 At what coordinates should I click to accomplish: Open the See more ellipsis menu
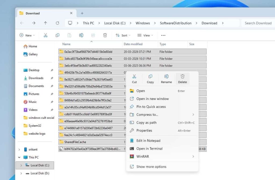pyautogui.click(x=163, y=35)
